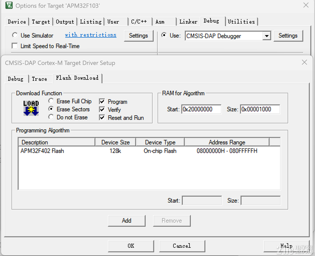
Task: Click Programming Algorithm Start field
Action: [x=202, y=201]
